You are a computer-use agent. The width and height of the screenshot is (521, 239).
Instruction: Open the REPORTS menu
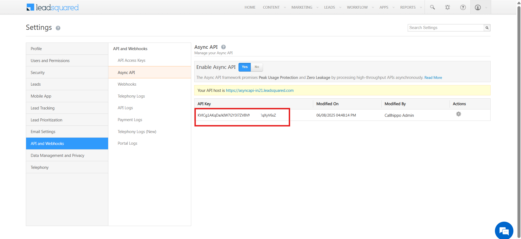(408, 7)
